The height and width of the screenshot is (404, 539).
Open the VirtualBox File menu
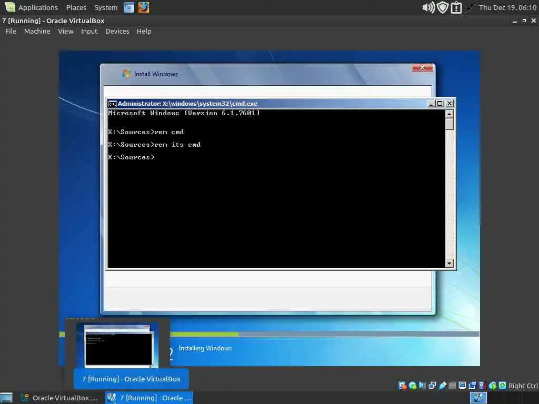point(11,31)
